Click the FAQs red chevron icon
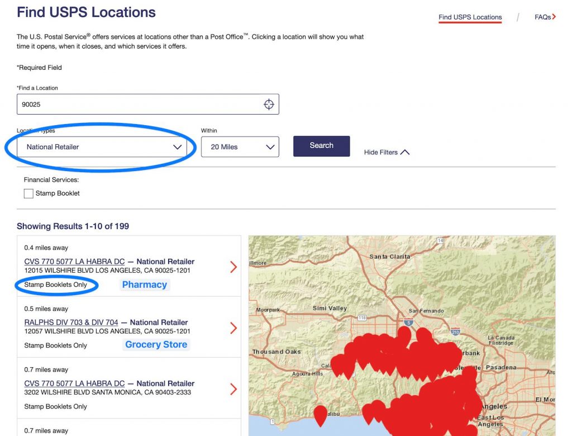The image size is (572, 436). coord(554,17)
